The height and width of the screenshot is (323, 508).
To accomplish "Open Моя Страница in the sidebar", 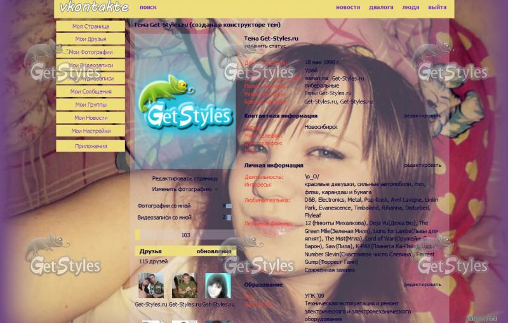I will tap(90, 26).
